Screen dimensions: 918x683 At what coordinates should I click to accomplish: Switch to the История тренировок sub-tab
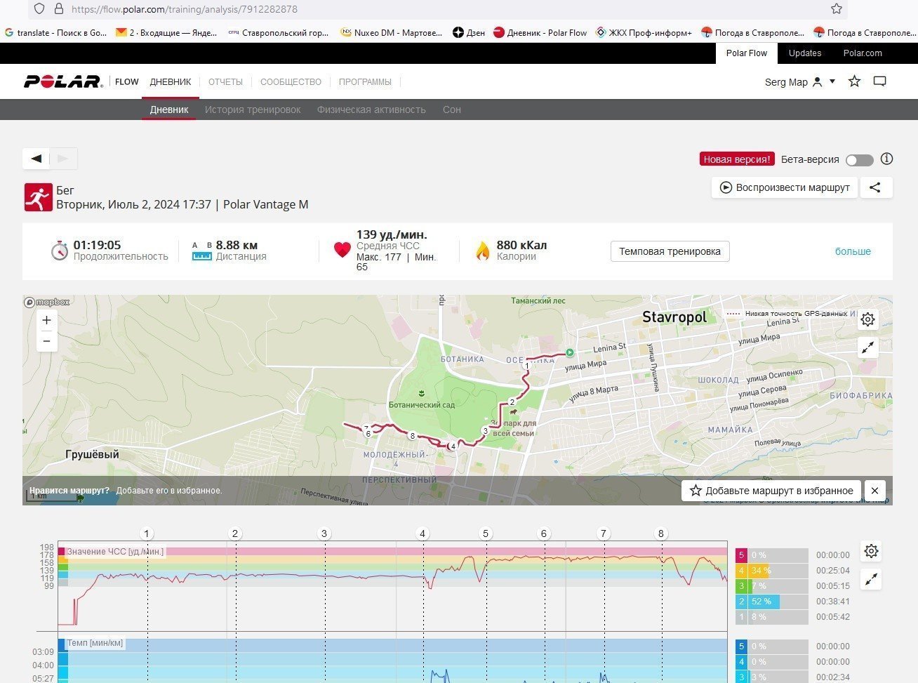253,110
